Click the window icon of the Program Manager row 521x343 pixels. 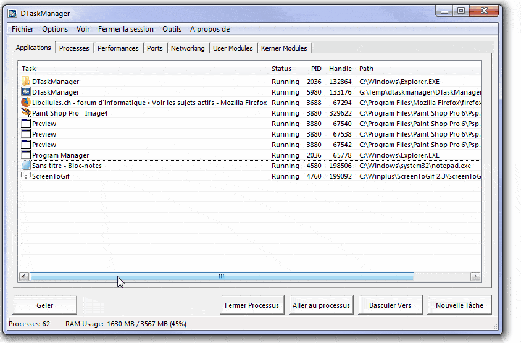[25, 155]
